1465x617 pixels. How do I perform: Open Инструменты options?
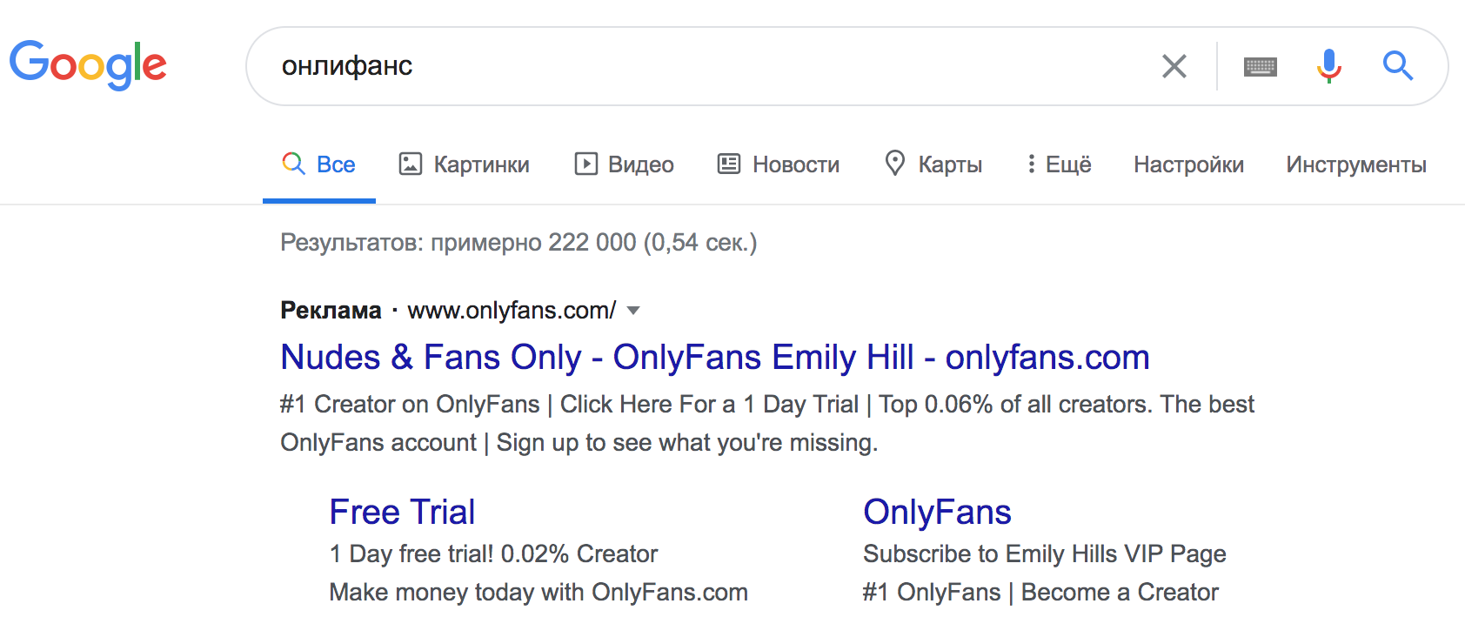coord(1356,164)
